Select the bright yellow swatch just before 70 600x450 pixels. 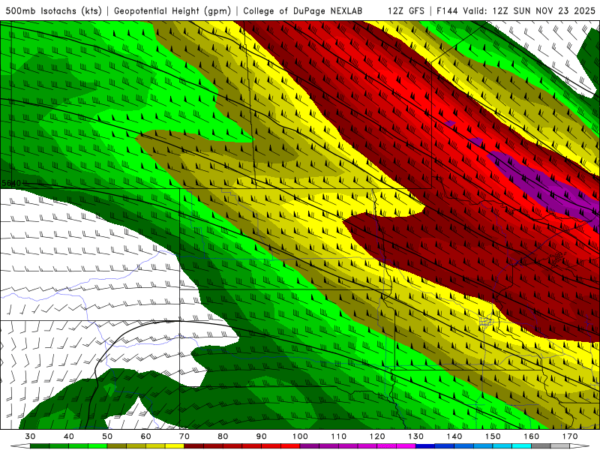[175, 445]
